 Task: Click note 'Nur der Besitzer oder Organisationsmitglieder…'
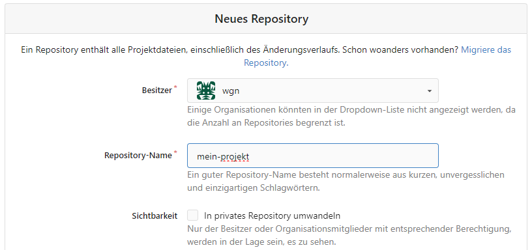tap(349, 236)
